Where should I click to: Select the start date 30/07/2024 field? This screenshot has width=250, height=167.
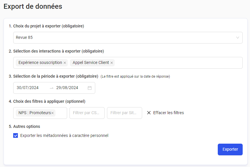pyautogui.click(x=28, y=88)
